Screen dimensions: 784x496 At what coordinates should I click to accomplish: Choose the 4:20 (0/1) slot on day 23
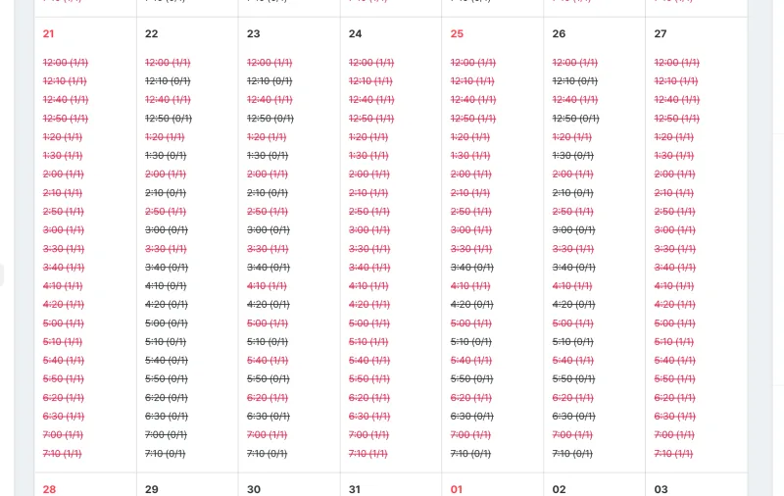click(x=269, y=305)
